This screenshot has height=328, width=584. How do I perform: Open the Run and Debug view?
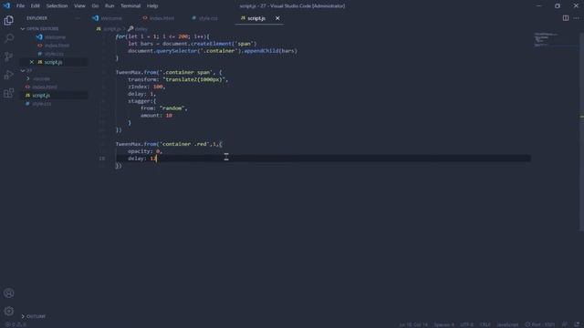tap(8, 75)
